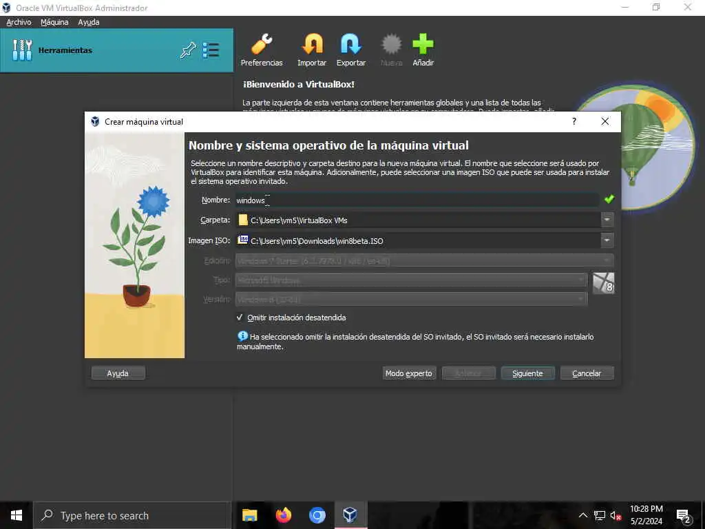Click the yellow folder icon in Carpeta field

243,220
